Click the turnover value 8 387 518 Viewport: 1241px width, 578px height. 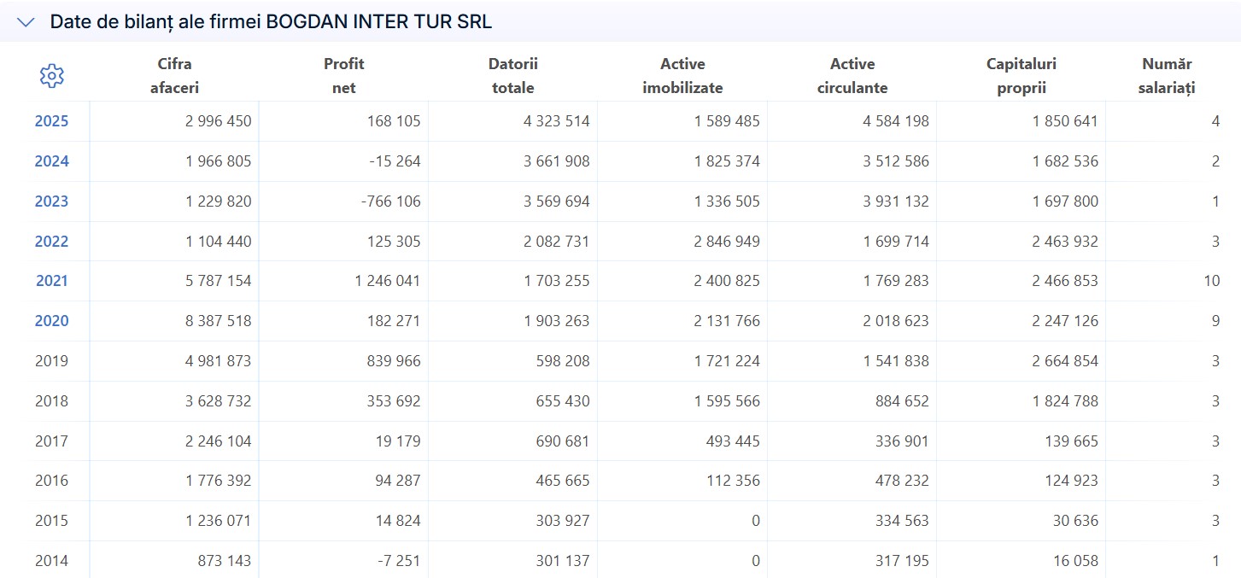click(x=219, y=321)
